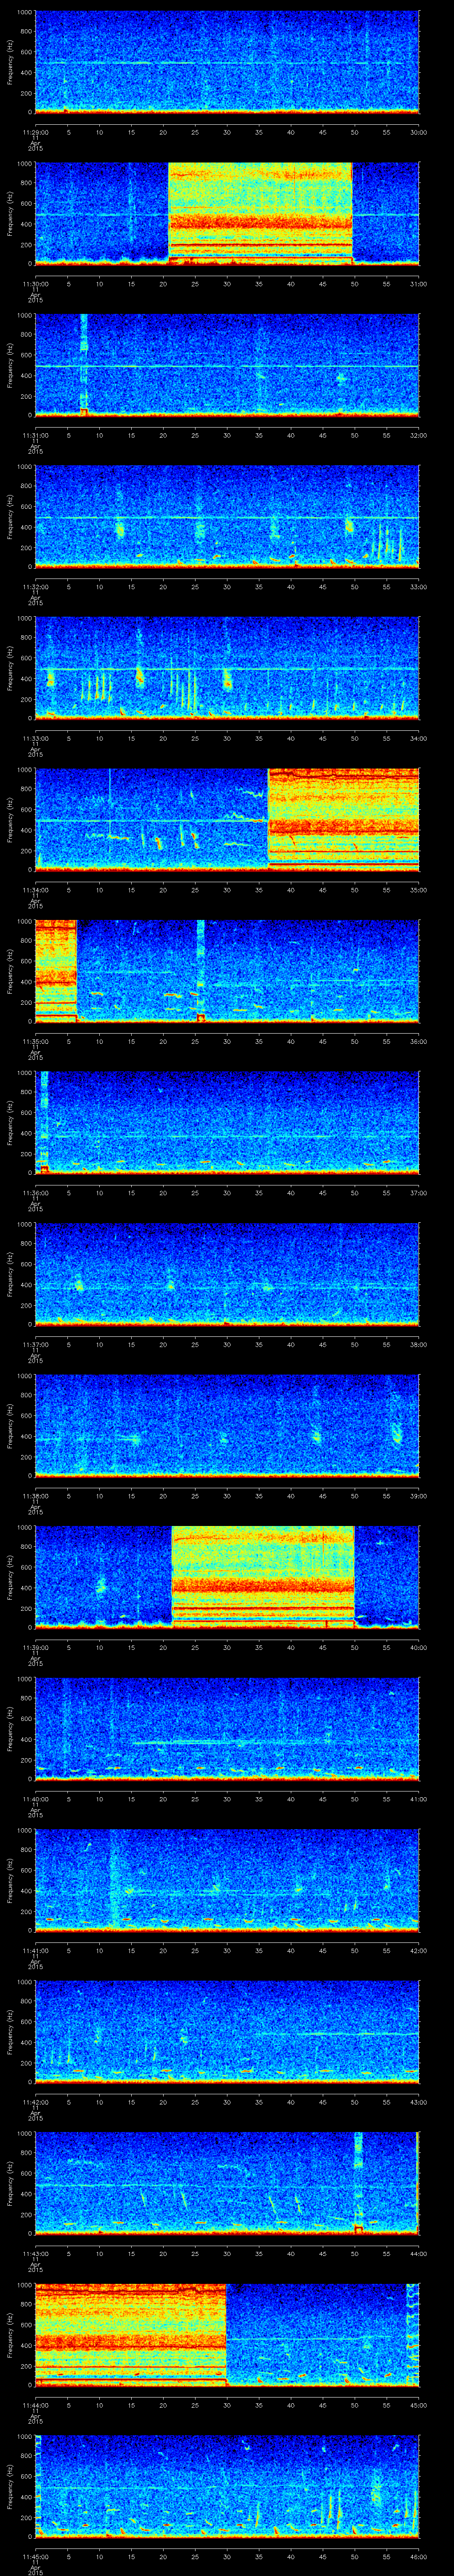Click the spectrogram panel starting at 11:44:00
This screenshot has height=2576, width=454.
pyautogui.click(x=227, y=2334)
